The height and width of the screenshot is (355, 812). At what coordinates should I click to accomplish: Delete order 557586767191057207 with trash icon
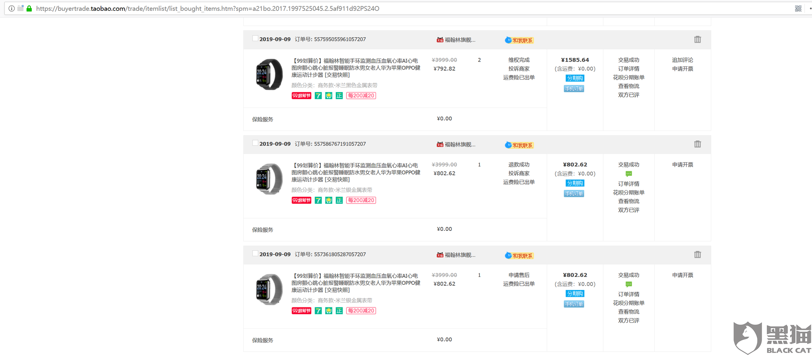(x=697, y=144)
